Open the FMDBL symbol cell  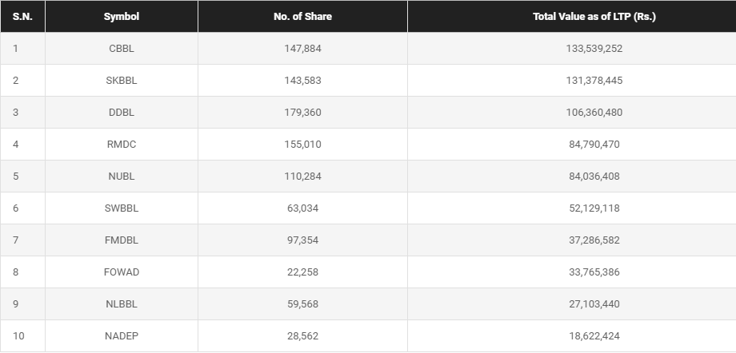(122, 240)
